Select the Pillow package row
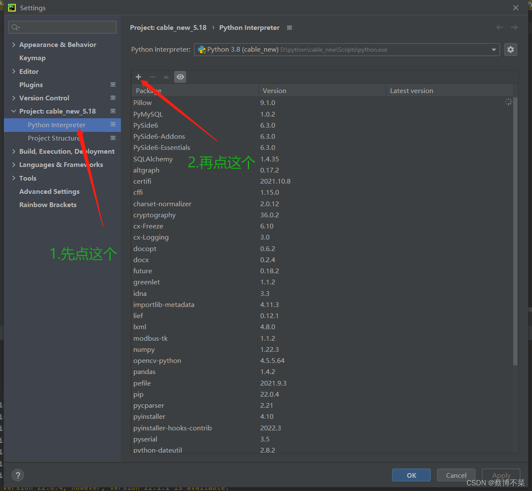 pyautogui.click(x=322, y=102)
